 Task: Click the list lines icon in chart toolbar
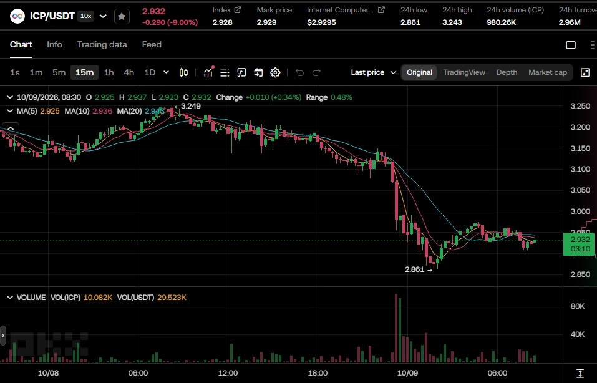(225, 72)
